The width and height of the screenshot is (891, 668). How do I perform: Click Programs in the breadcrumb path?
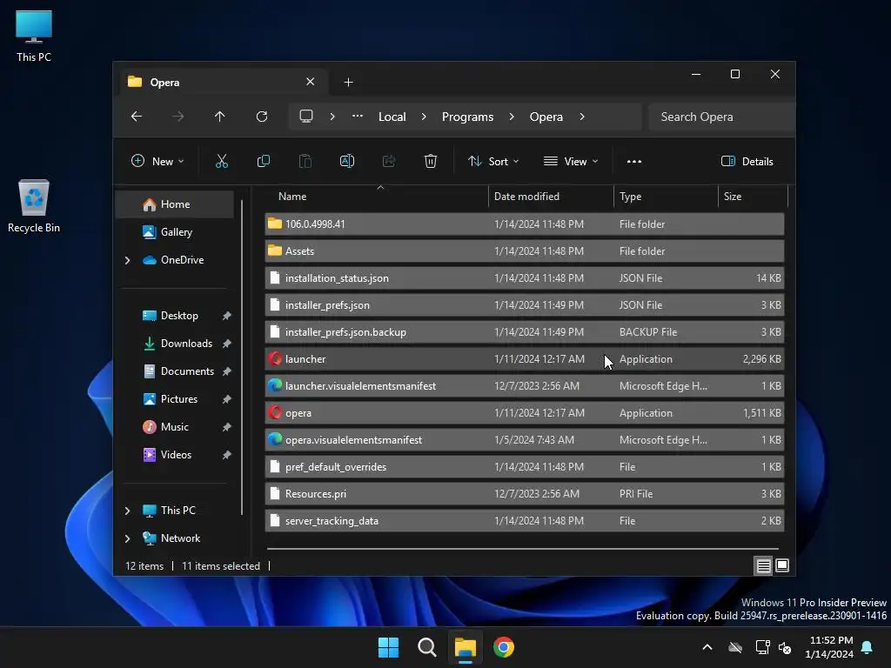[x=467, y=117]
